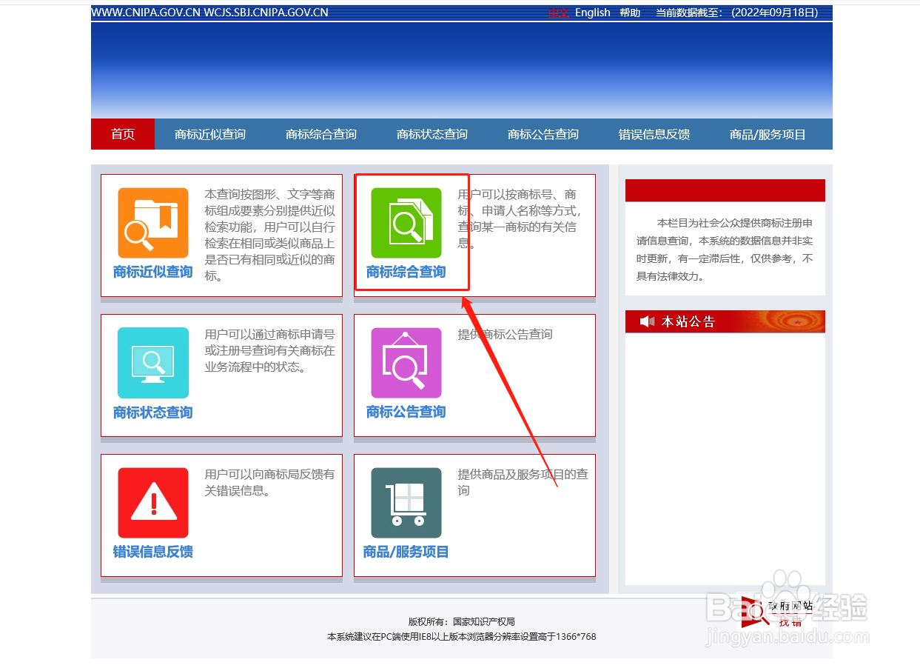
Task: Open the shopping cart 商品/服务项目 icon
Action: click(406, 503)
